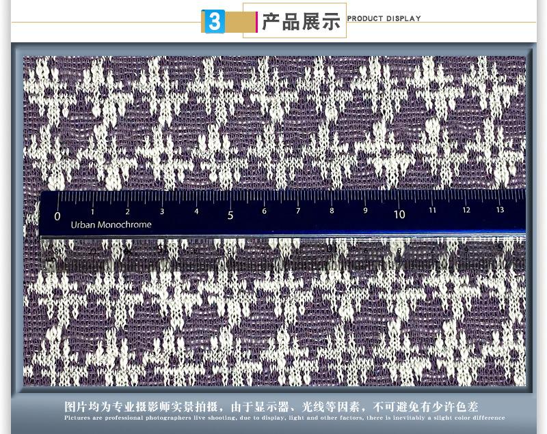Click the 0 mark on the ruler

tap(57, 217)
